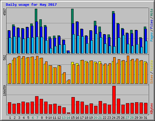Select green weekend day label 14
The width and height of the screenshot is (155, 121).
click(68, 118)
